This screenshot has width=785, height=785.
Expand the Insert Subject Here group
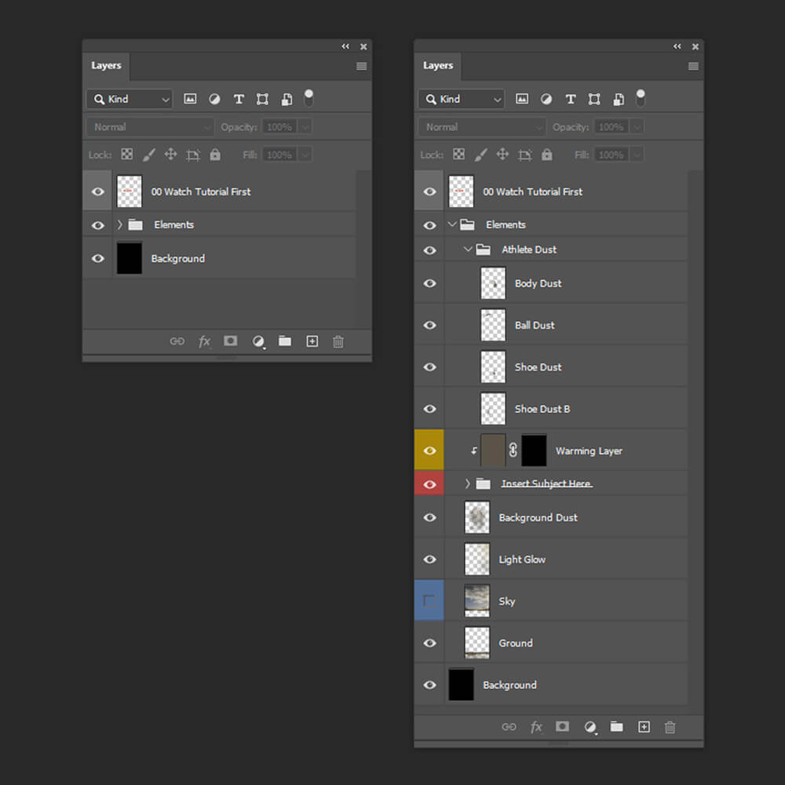click(x=467, y=484)
